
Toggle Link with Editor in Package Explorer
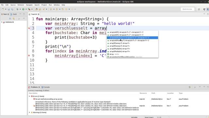point(14,19)
